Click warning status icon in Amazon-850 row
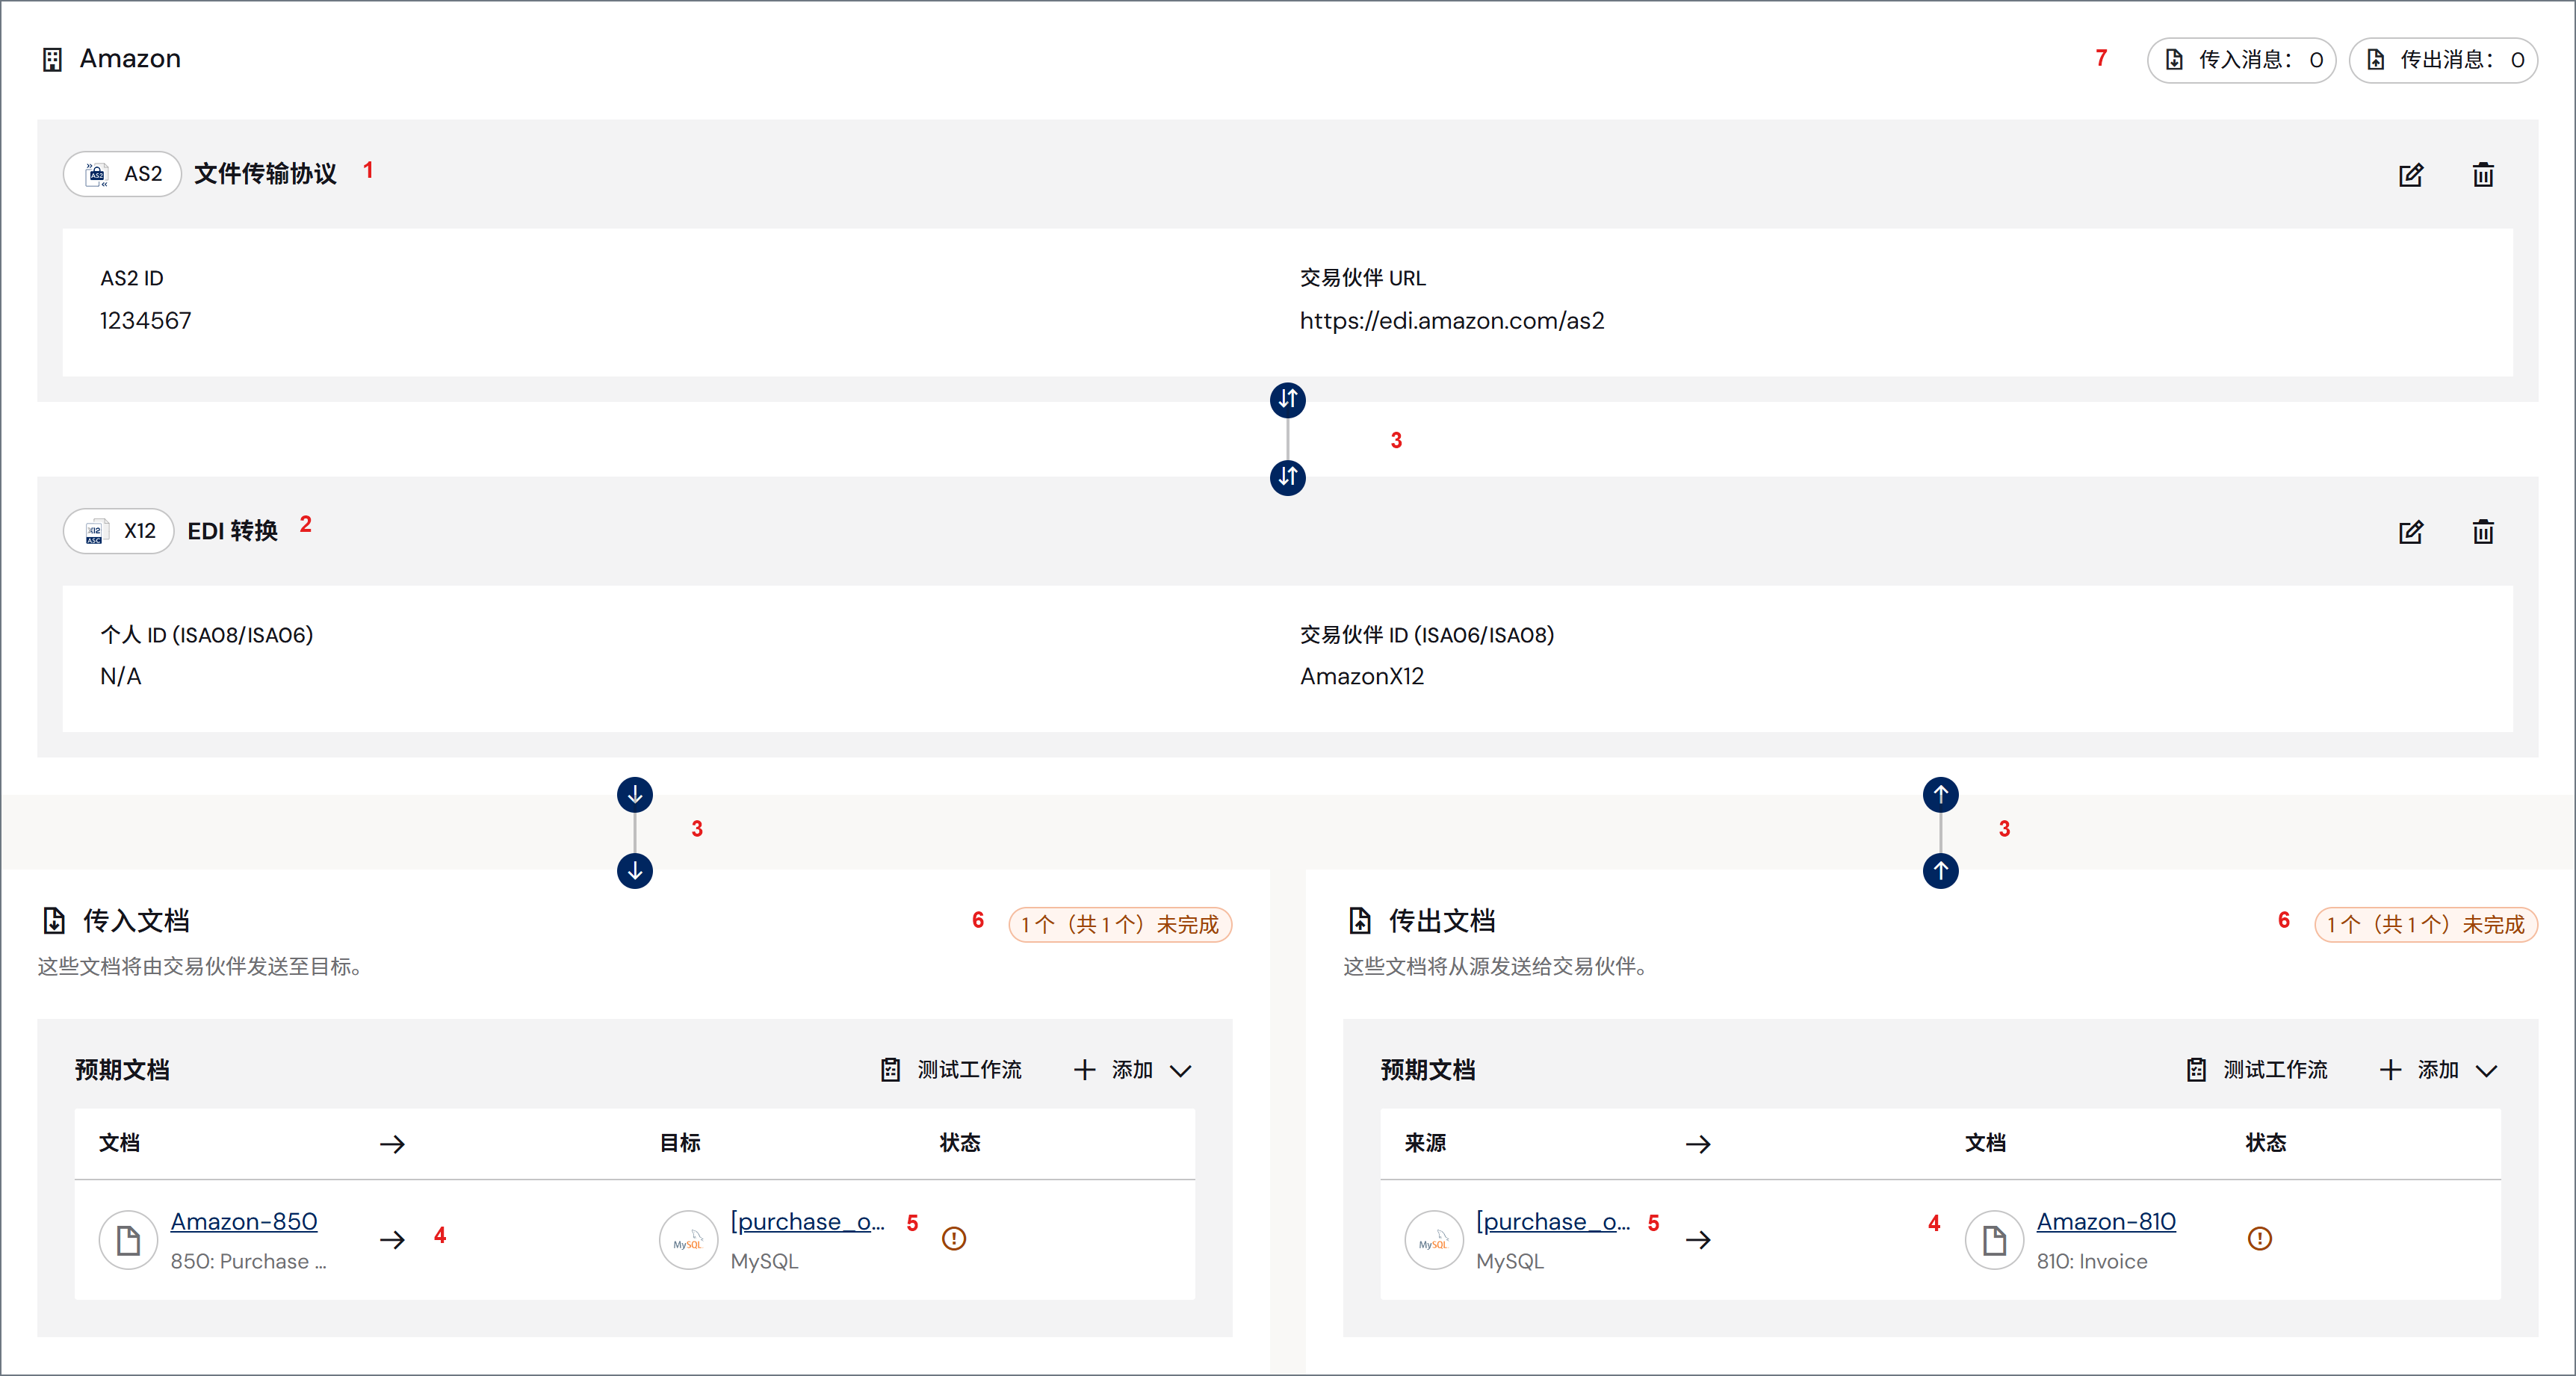2576x1376 pixels. 954,1239
